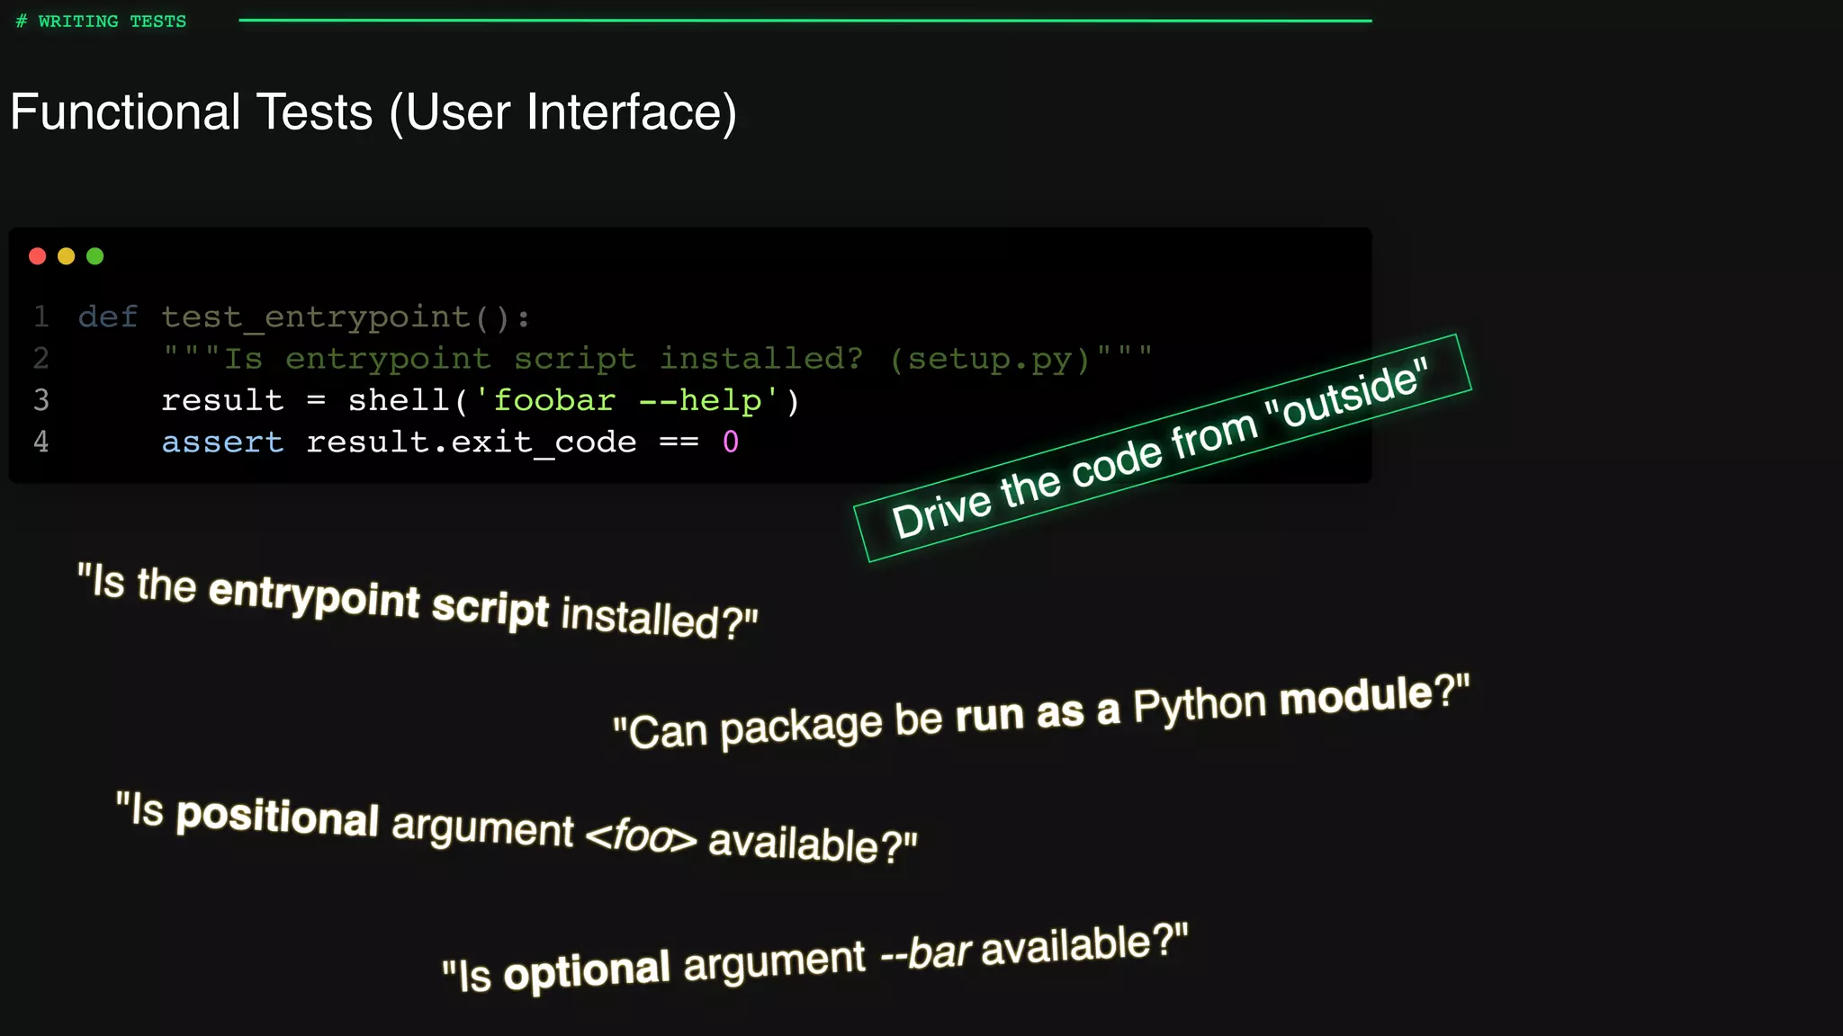
Task: Click the quote about positional argument <foo>
Action: [517, 828]
